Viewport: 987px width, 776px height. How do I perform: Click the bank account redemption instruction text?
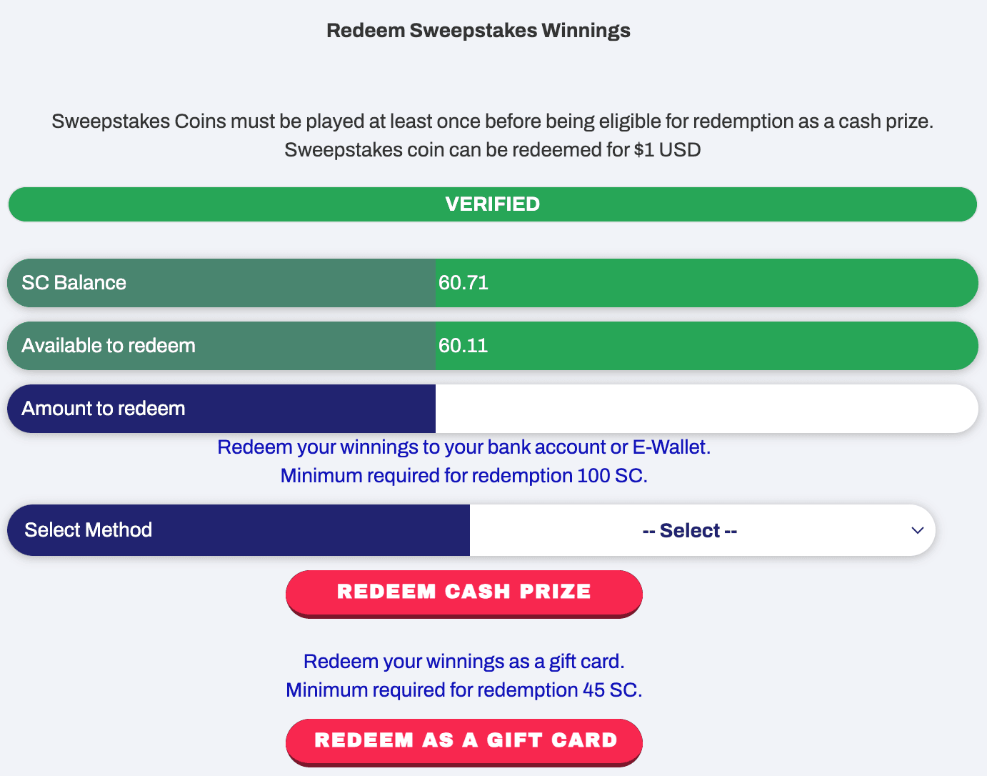(464, 446)
